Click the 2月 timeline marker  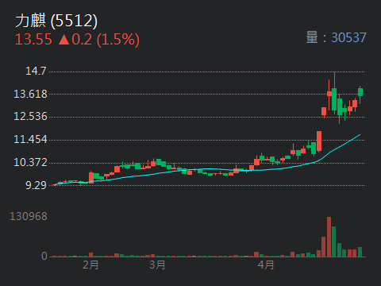[90, 265]
